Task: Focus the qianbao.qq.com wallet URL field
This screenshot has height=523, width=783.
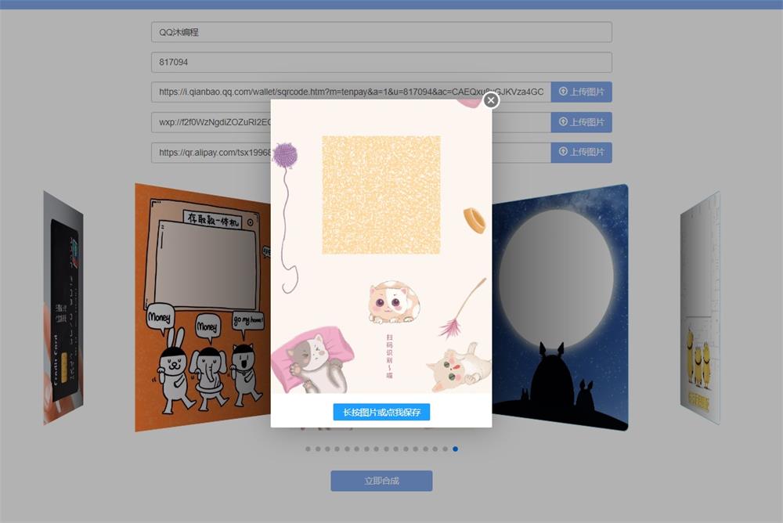Action: coord(351,92)
